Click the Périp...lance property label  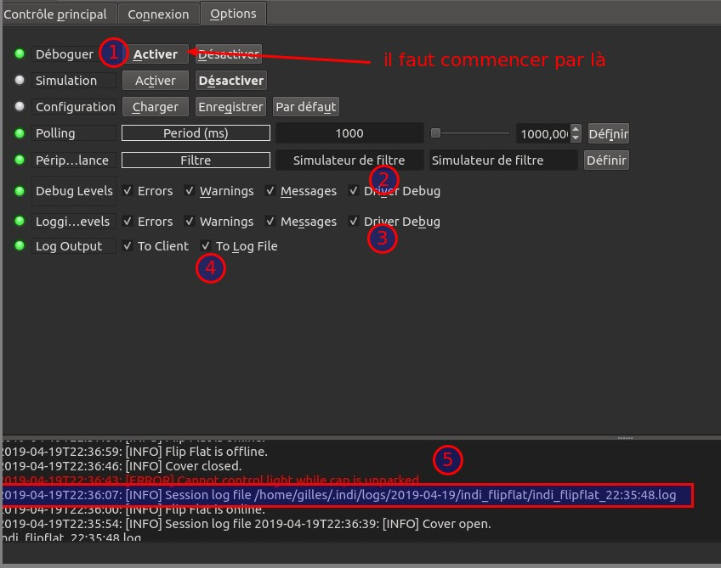[74, 160]
